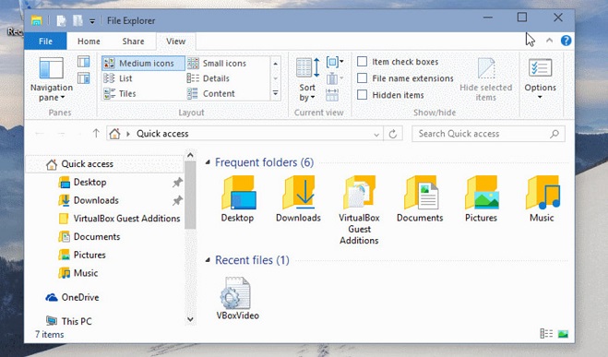Open the Navigation pane dropdown
Screen dimensions: 608x357
pyautogui.click(x=51, y=80)
